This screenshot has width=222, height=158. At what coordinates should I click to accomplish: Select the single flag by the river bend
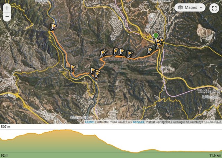tap(72, 68)
